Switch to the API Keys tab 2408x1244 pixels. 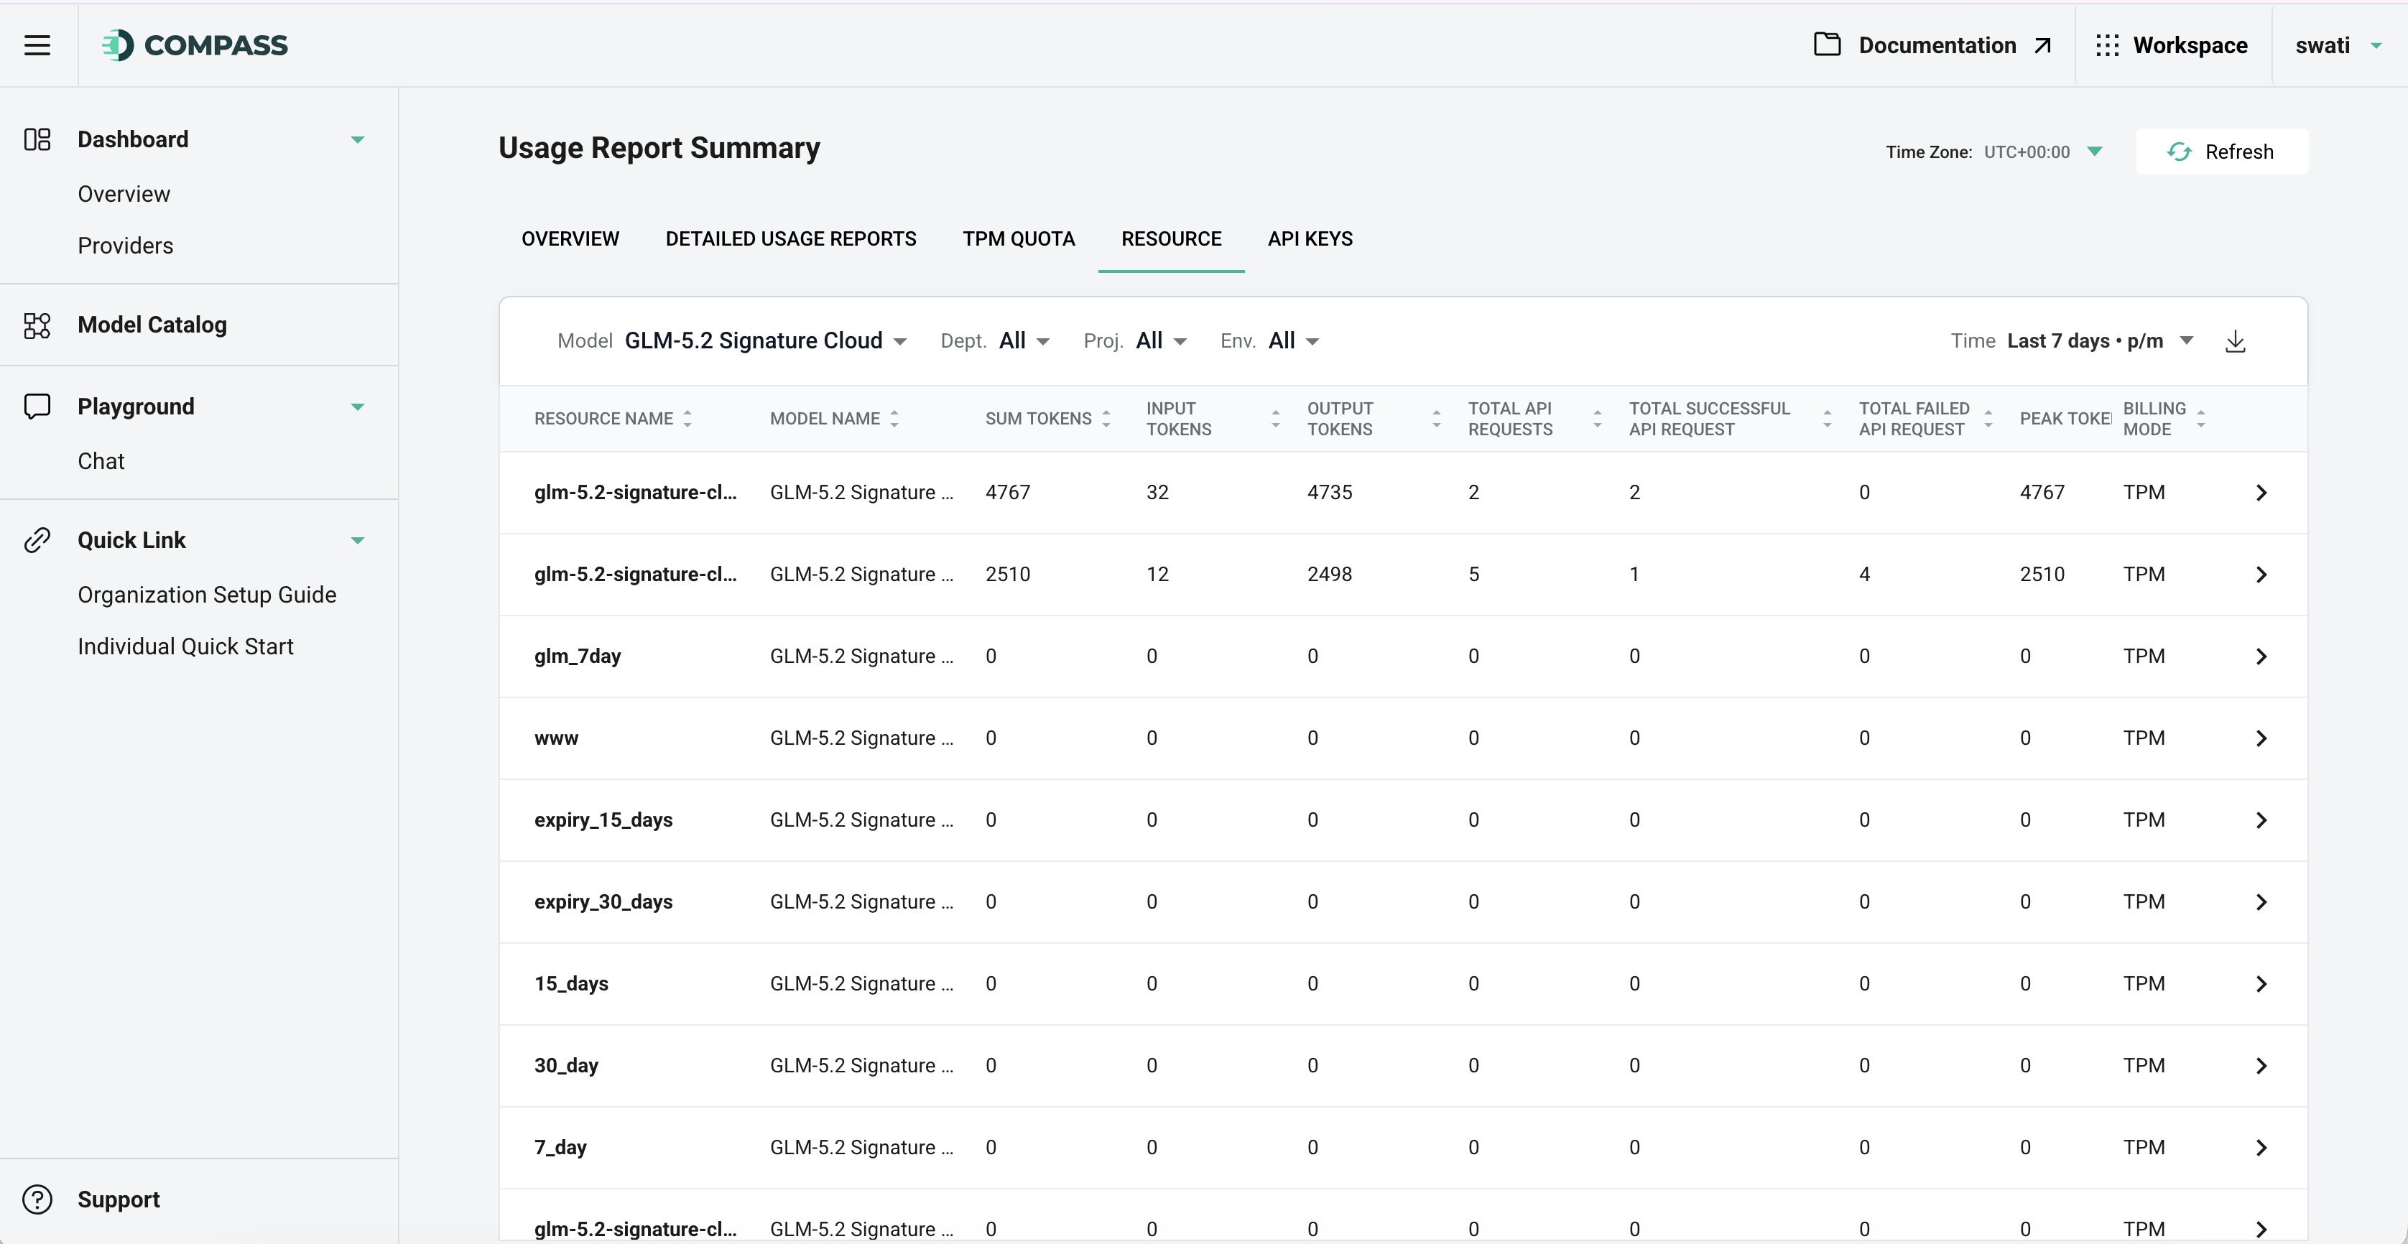pyautogui.click(x=1310, y=239)
